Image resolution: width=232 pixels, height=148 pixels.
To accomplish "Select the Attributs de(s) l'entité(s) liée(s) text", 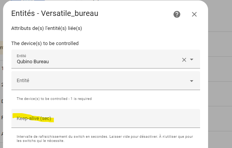I will [x=47, y=28].
